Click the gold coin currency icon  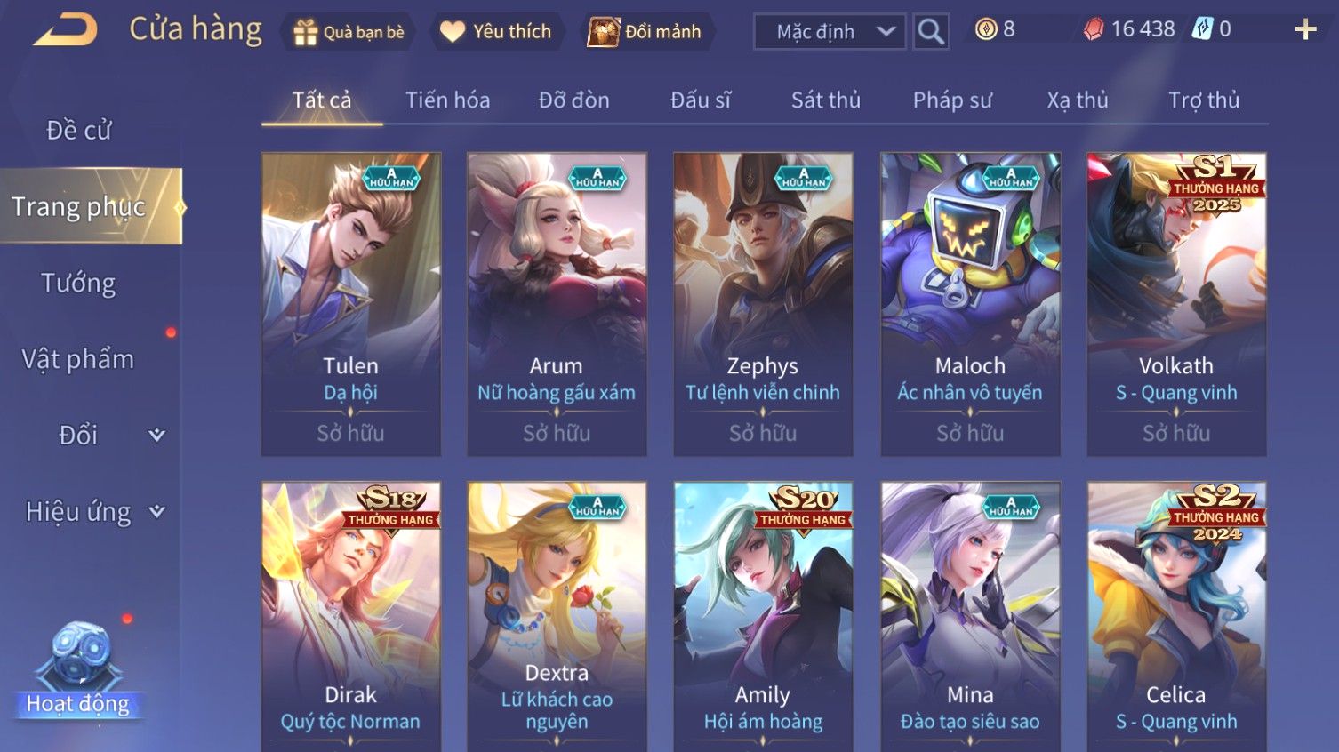(x=986, y=29)
